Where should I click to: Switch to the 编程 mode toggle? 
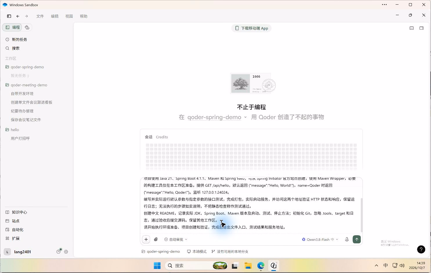pos(13,27)
